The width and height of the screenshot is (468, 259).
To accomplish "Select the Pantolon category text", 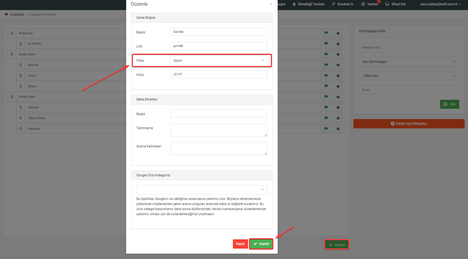I will [34, 129].
